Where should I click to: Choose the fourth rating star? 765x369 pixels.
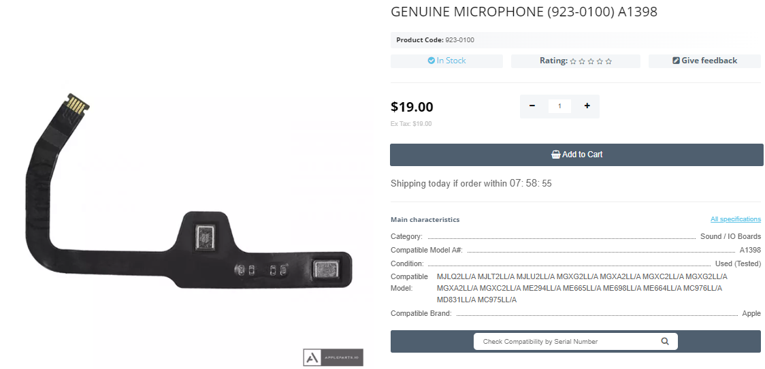pyautogui.click(x=600, y=61)
